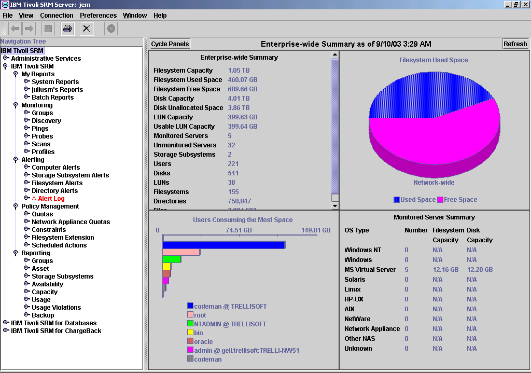Click the Refresh button
Viewport: 531px width, 373px height.
pyautogui.click(x=515, y=44)
